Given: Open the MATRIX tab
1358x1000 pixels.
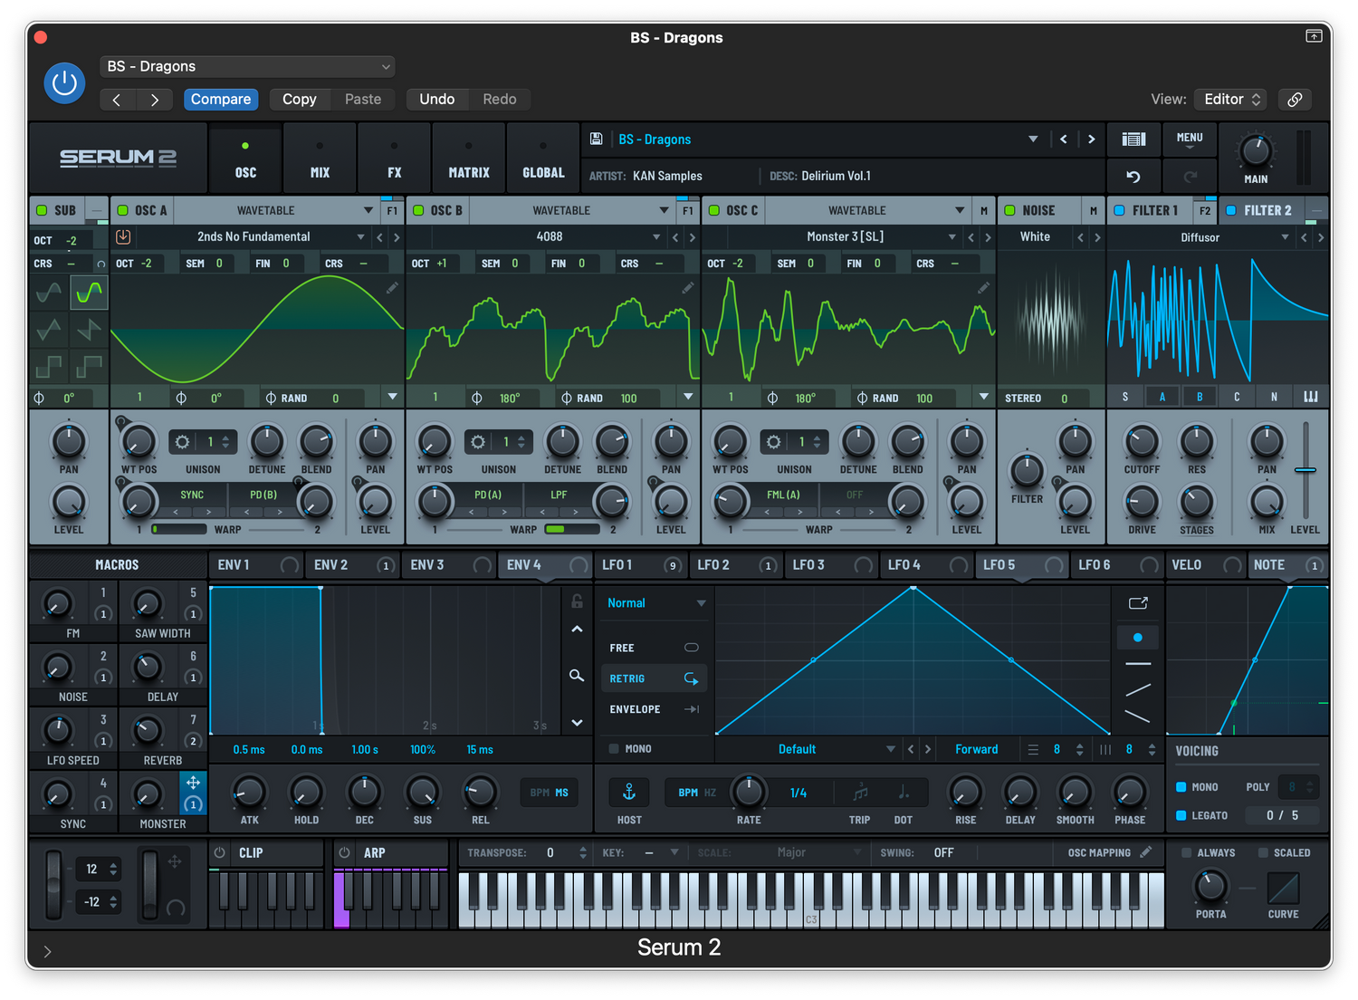Looking at the screenshot, I should (469, 159).
